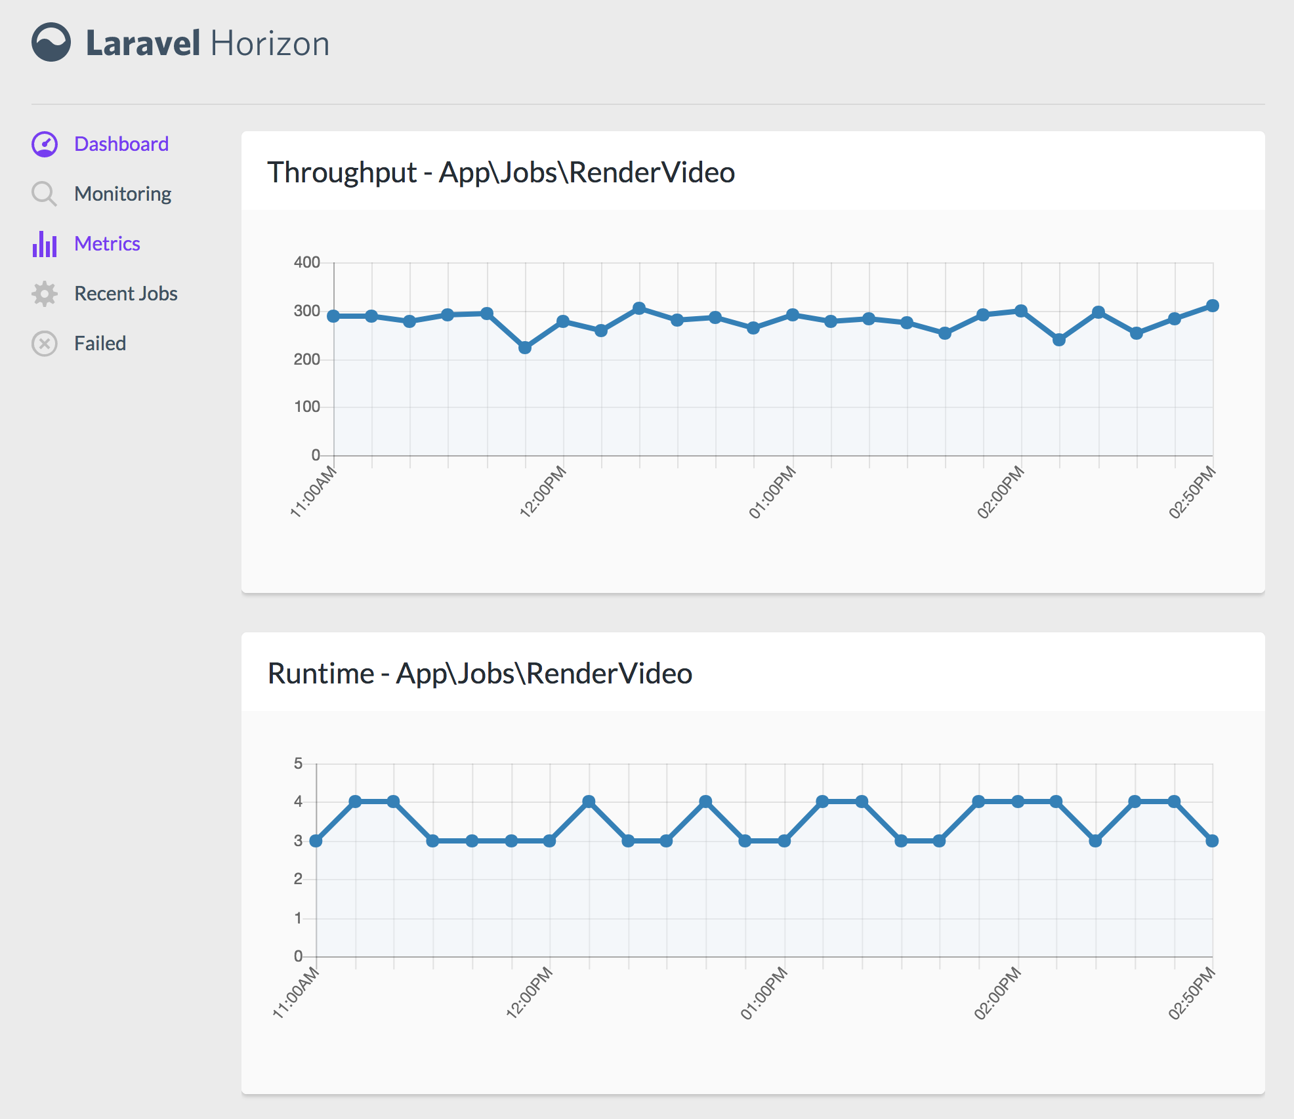Click the Recent Jobs gear icon
Viewport: 1294px width, 1119px height.
45,294
